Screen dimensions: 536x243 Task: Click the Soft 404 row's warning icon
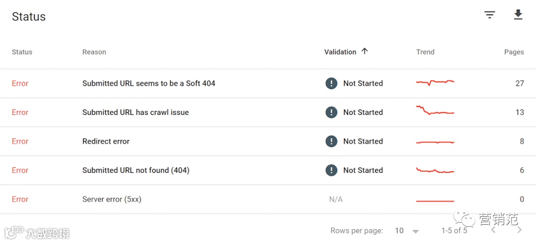(331, 83)
